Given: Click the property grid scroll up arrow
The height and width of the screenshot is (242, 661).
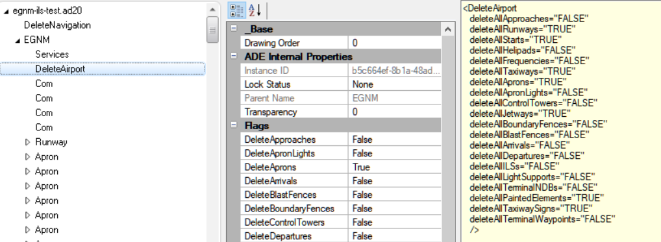Looking at the screenshot, I should click(x=447, y=29).
